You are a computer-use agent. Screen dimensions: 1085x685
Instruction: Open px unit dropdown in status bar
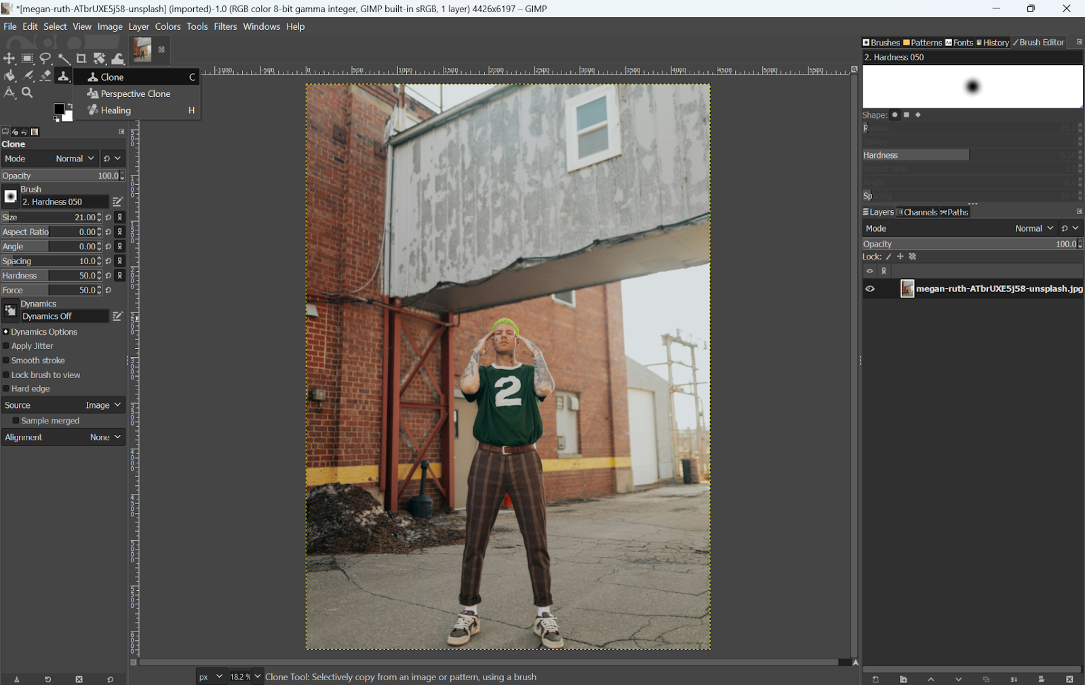211,676
